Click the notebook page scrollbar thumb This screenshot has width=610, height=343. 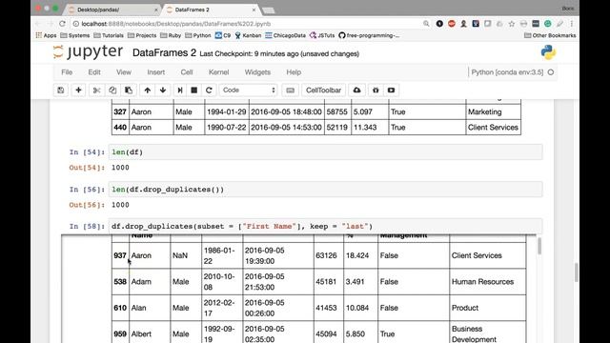point(576,272)
